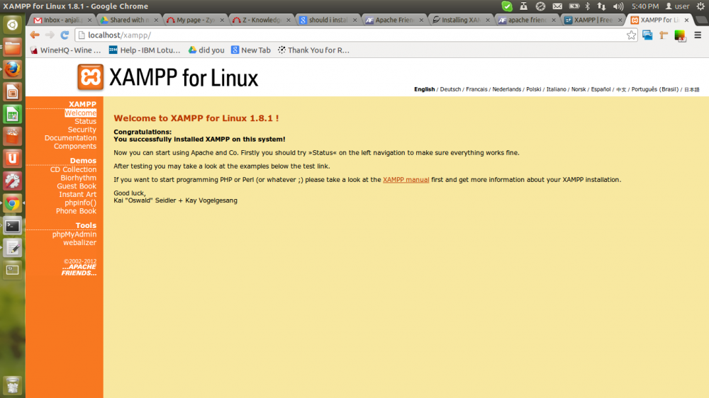The width and height of the screenshot is (709, 398).
Task: Open the Bluetooth indicator in top panel
Action: click(587, 6)
